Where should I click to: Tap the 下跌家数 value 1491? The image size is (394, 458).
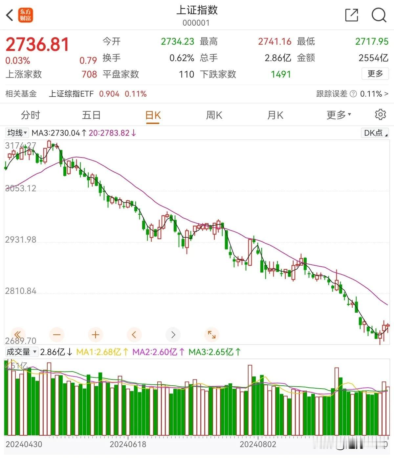pos(281,74)
